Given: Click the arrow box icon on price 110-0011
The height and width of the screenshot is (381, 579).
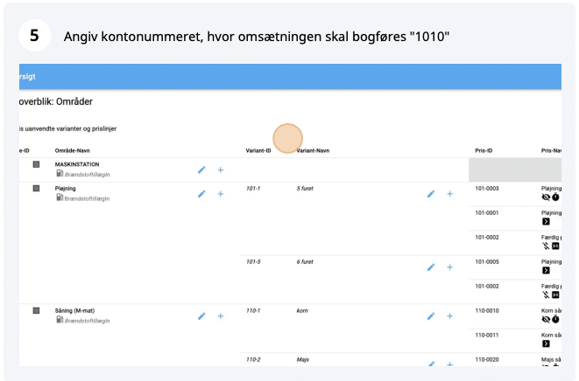Looking at the screenshot, I should click(546, 343).
